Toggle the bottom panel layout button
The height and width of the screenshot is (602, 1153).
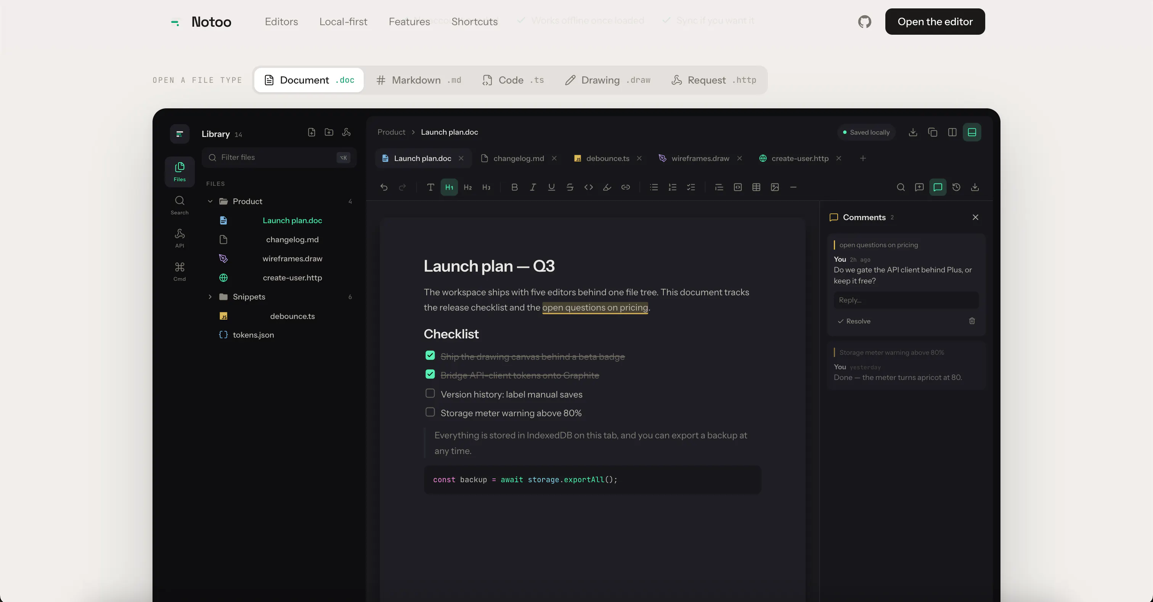972,132
